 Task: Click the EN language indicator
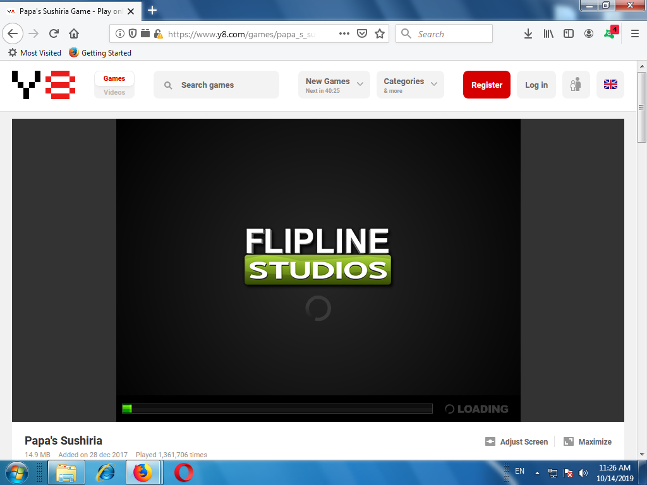519,471
